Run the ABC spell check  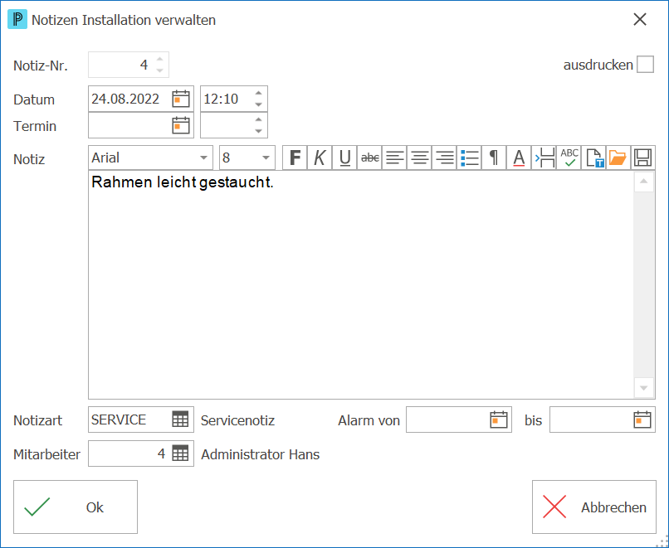tap(569, 158)
